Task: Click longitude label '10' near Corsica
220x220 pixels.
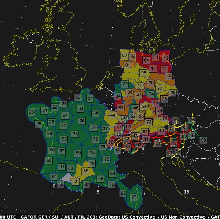Action: point(142,194)
